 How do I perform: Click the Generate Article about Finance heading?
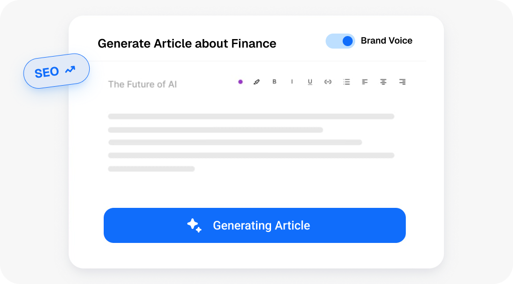[187, 44]
